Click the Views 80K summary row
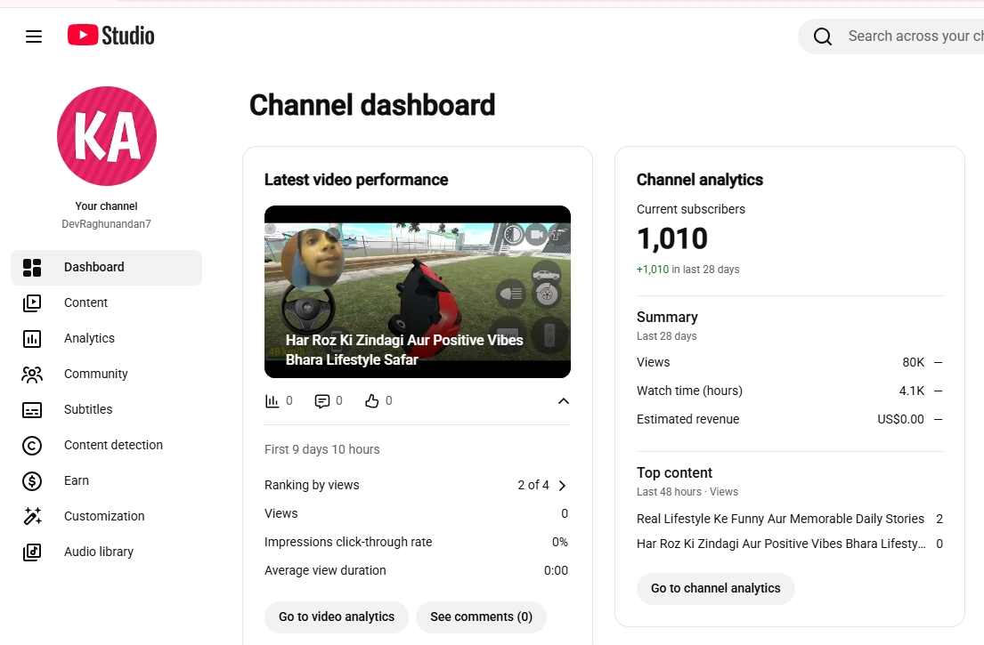The width and height of the screenshot is (984, 645). [x=790, y=362]
